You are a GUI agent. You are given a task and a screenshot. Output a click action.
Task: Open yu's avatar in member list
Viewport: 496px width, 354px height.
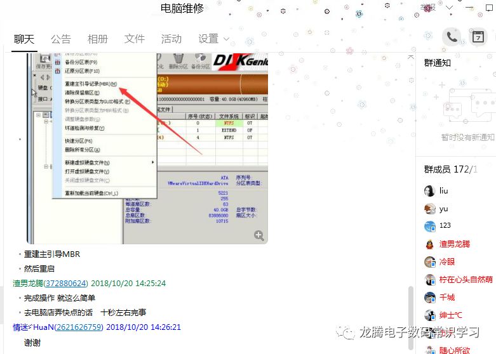click(429, 209)
